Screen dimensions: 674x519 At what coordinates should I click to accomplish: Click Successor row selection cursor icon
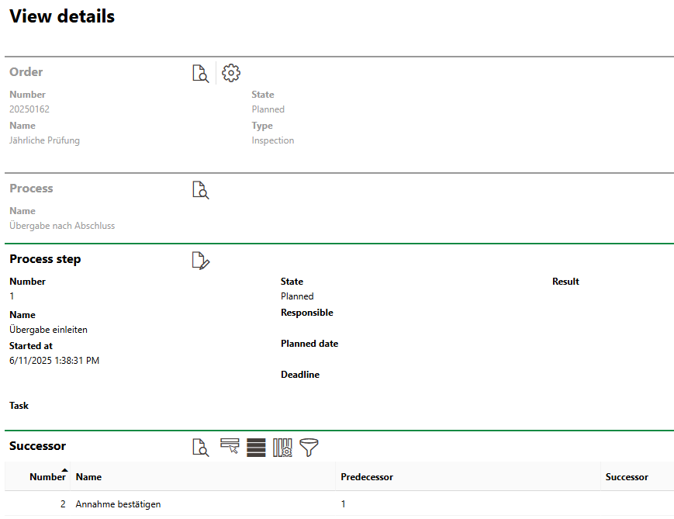tap(230, 446)
